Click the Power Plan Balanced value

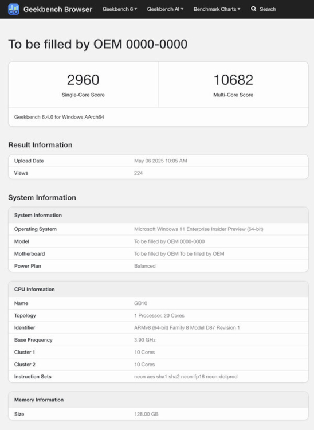coord(144,266)
